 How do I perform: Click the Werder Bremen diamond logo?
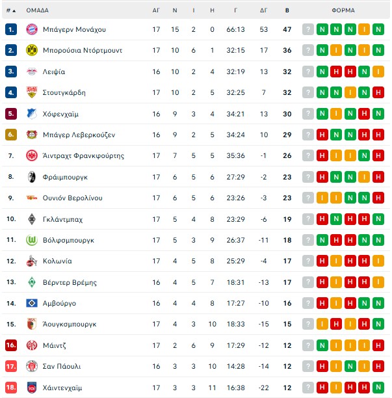point(31,282)
